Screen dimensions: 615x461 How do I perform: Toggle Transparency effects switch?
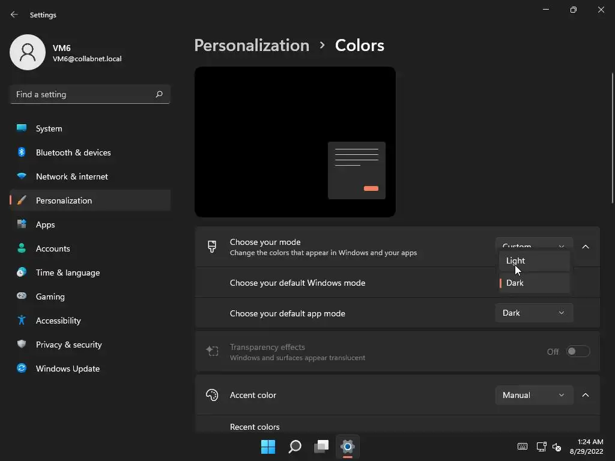point(578,351)
